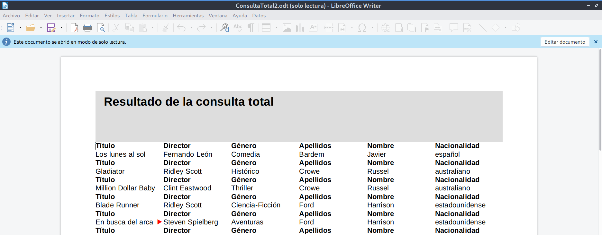Expand the Open recent files dropdown

[x=41, y=28]
